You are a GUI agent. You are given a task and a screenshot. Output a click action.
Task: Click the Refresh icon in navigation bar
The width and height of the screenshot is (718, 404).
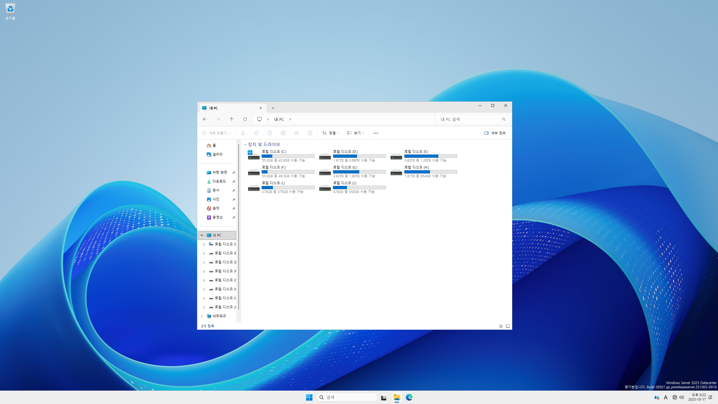pyautogui.click(x=245, y=119)
